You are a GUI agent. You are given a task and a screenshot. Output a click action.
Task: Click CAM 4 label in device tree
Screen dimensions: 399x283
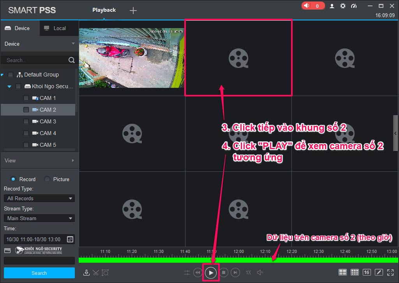(x=48, y=133)
